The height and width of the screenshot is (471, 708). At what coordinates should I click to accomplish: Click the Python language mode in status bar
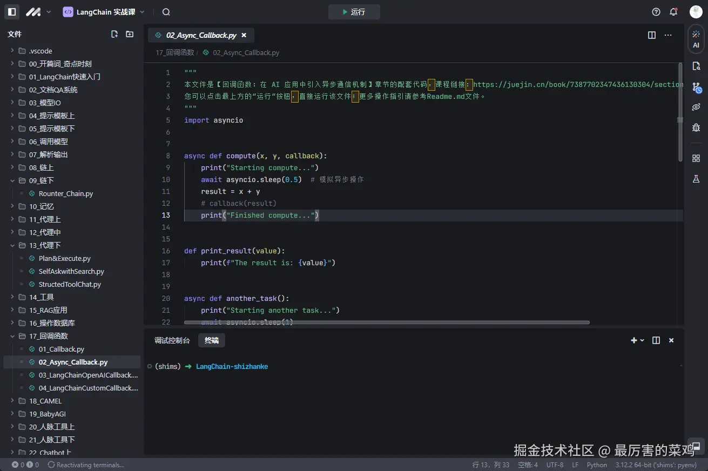point(597,465)
